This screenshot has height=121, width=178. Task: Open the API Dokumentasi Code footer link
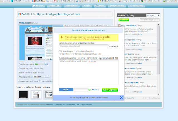pos(71,104)
